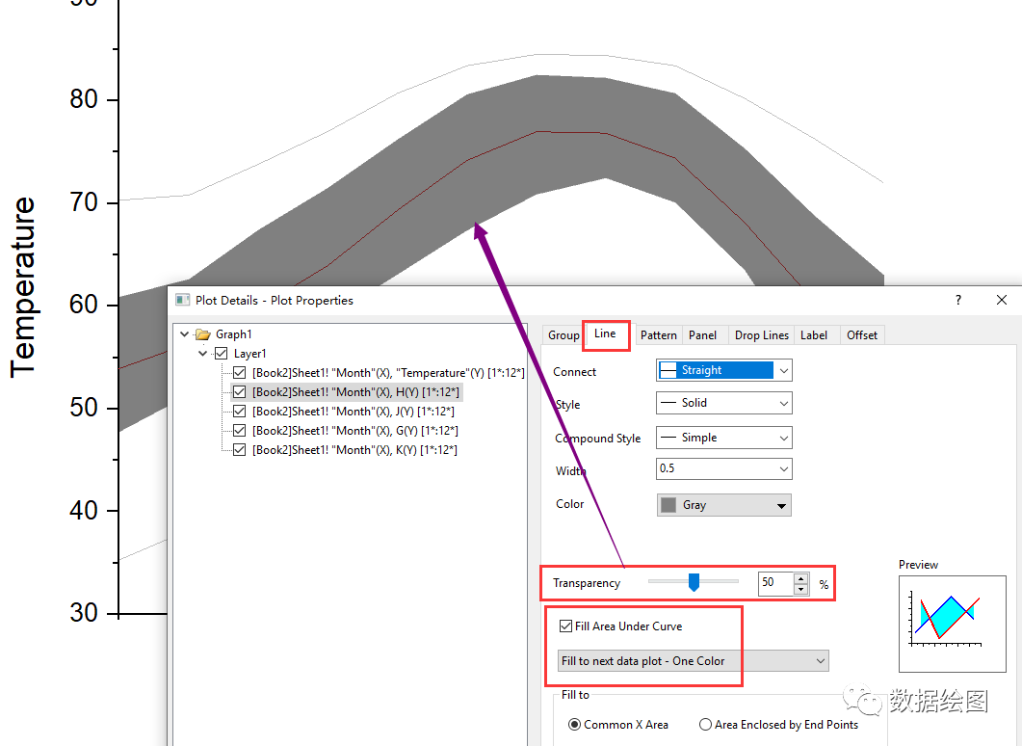Open the Gray color dropdown
The image size is (1022, 746).
pos(723,505)
